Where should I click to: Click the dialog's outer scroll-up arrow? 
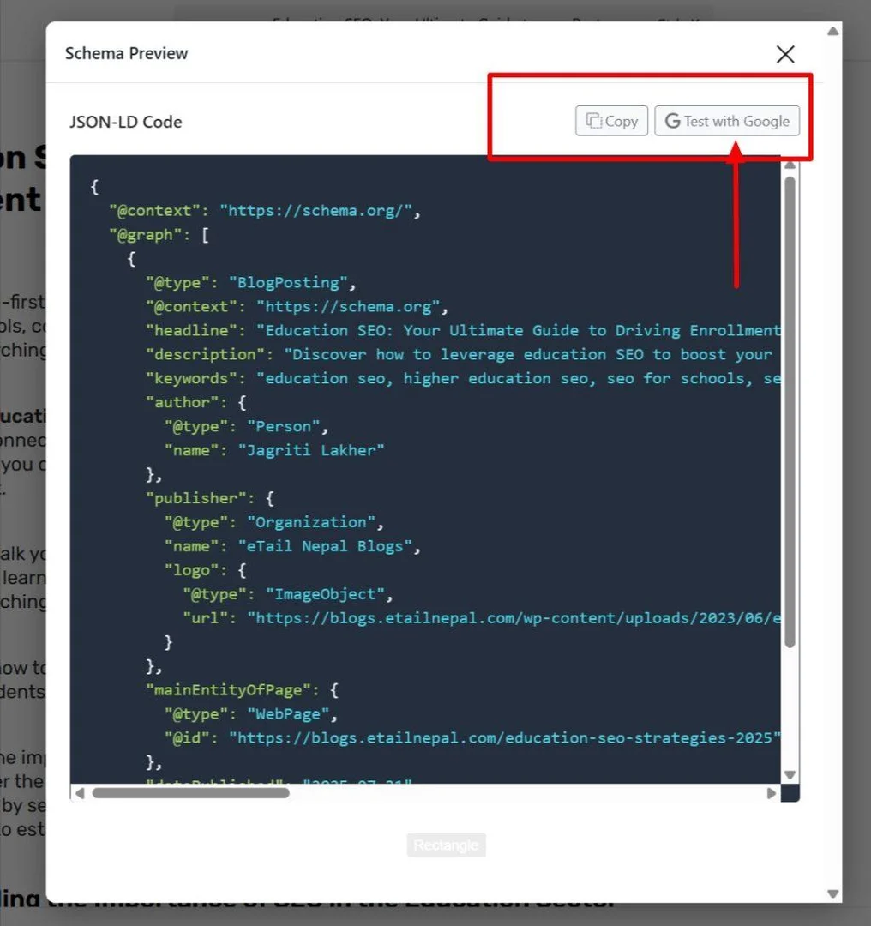coord(832,32)
